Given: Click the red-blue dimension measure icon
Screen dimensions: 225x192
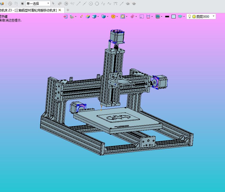Looking at the screenshot, I should (148, 16).
